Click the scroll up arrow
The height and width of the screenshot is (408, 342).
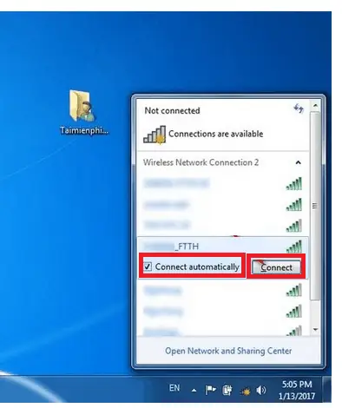pos(315,105)
